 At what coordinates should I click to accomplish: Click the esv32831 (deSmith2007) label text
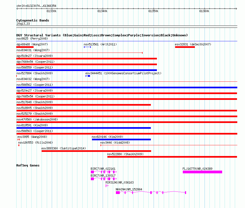pos(193,44)
